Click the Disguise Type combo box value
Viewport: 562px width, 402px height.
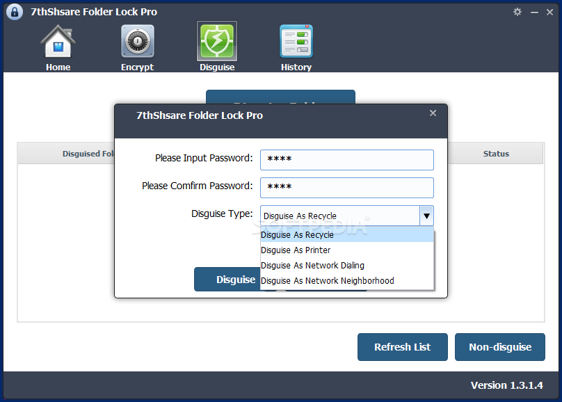[x=340, y=216]
